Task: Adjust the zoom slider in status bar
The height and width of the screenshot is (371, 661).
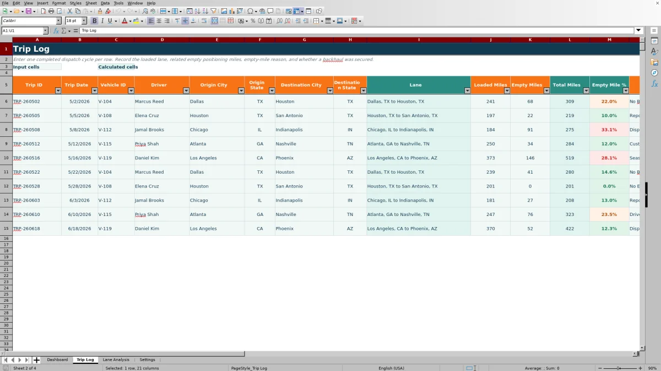Action: (x=619, y=368)
